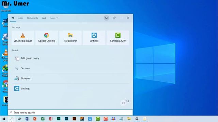Launch Photoshop from the taskbar

[x=66, y=119]
